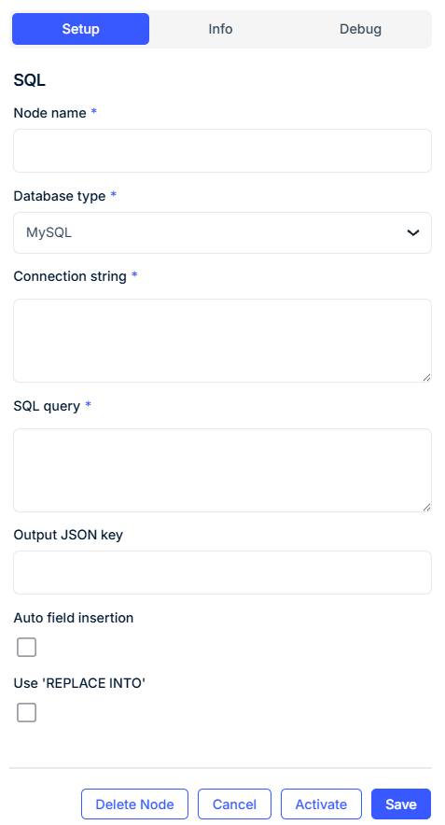Image resolution: width=445 pixels, height=825 pixels.
Task: Open the Database type MySQL dropdown
Action: coord(222,232)
